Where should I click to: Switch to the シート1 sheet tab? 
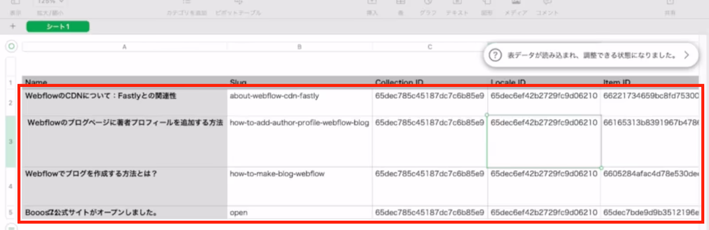click(58, 27)
